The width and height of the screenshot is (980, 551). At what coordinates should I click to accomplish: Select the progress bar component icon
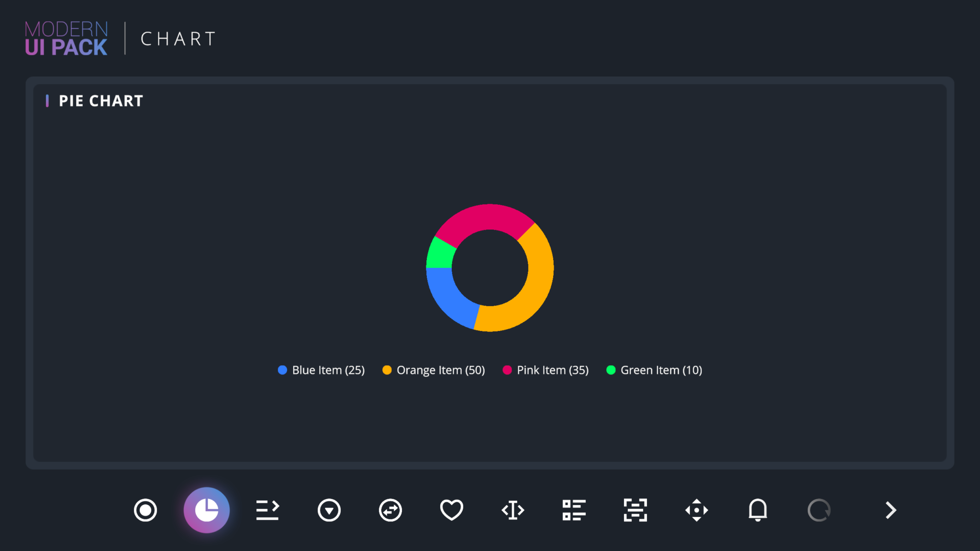point(267,510)
